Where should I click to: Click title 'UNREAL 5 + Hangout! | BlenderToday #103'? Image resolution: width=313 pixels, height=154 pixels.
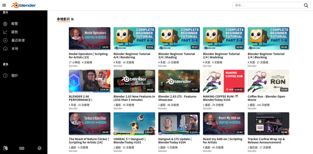[130, 141]
